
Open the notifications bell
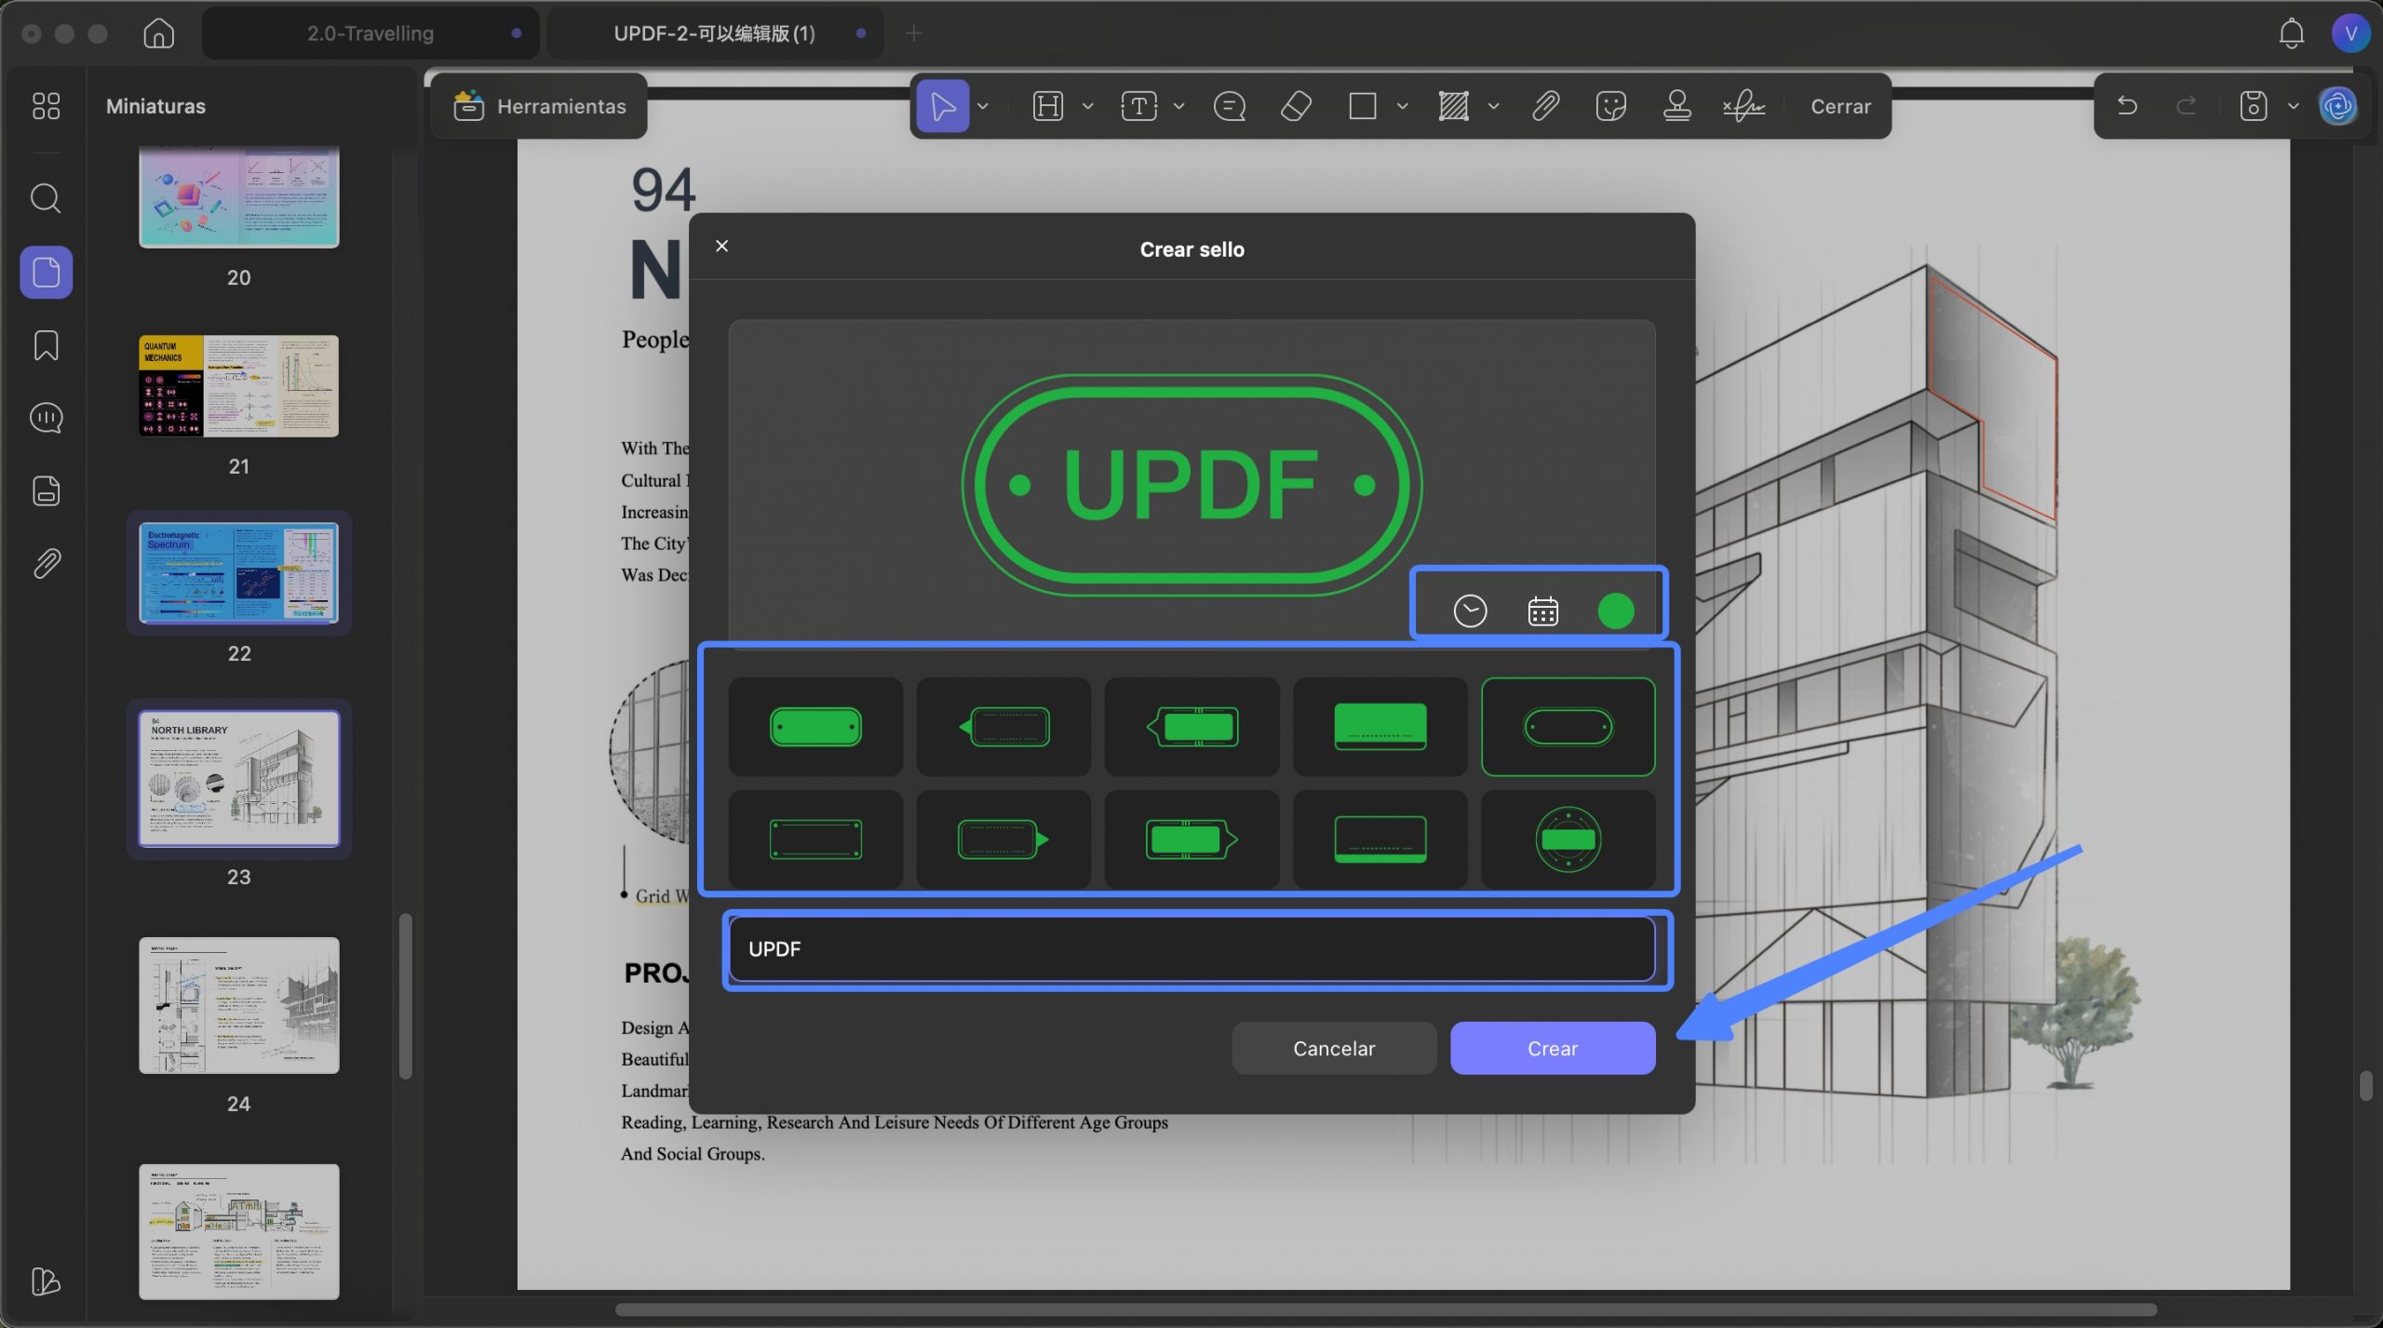pos(2291,34)
